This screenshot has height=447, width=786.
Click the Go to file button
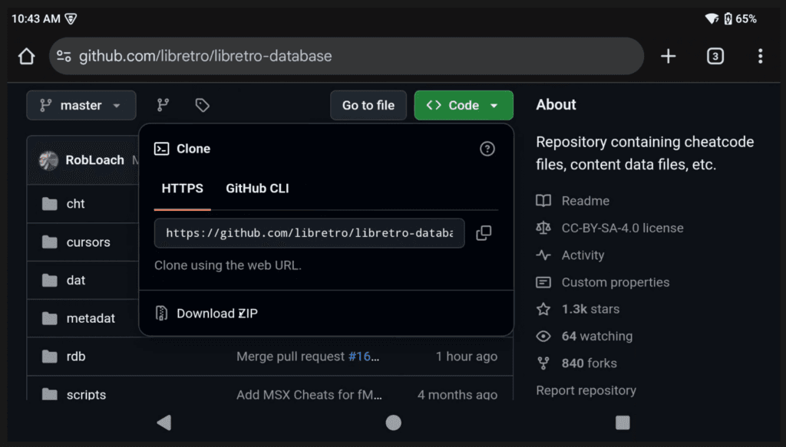pyautogui.click(x=368, y=105)
